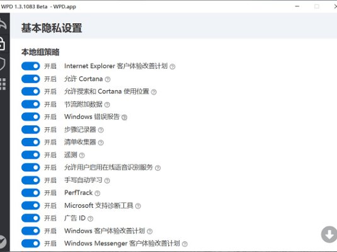Minimize the WPD window
Screen dimensions: 337x252
(x=297, y=6)
